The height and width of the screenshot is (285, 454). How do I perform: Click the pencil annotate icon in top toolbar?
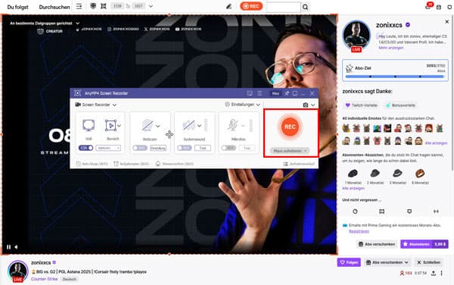(x=229, y=6)
